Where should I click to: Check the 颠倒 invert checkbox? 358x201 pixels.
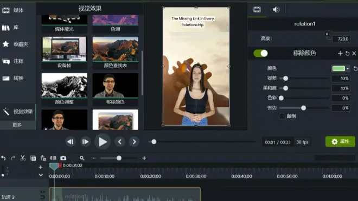point(282,116)
